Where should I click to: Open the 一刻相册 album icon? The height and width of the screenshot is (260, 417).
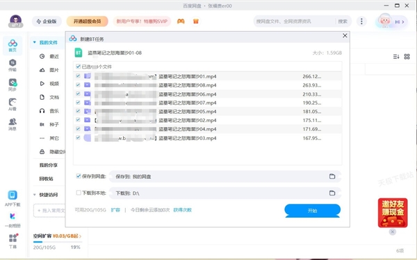[x=13, y=220]
